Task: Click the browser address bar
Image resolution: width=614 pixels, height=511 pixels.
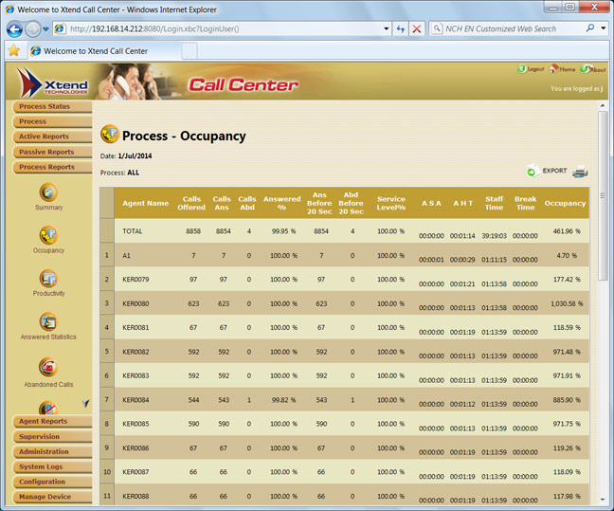Action: (x=224, y=28)
